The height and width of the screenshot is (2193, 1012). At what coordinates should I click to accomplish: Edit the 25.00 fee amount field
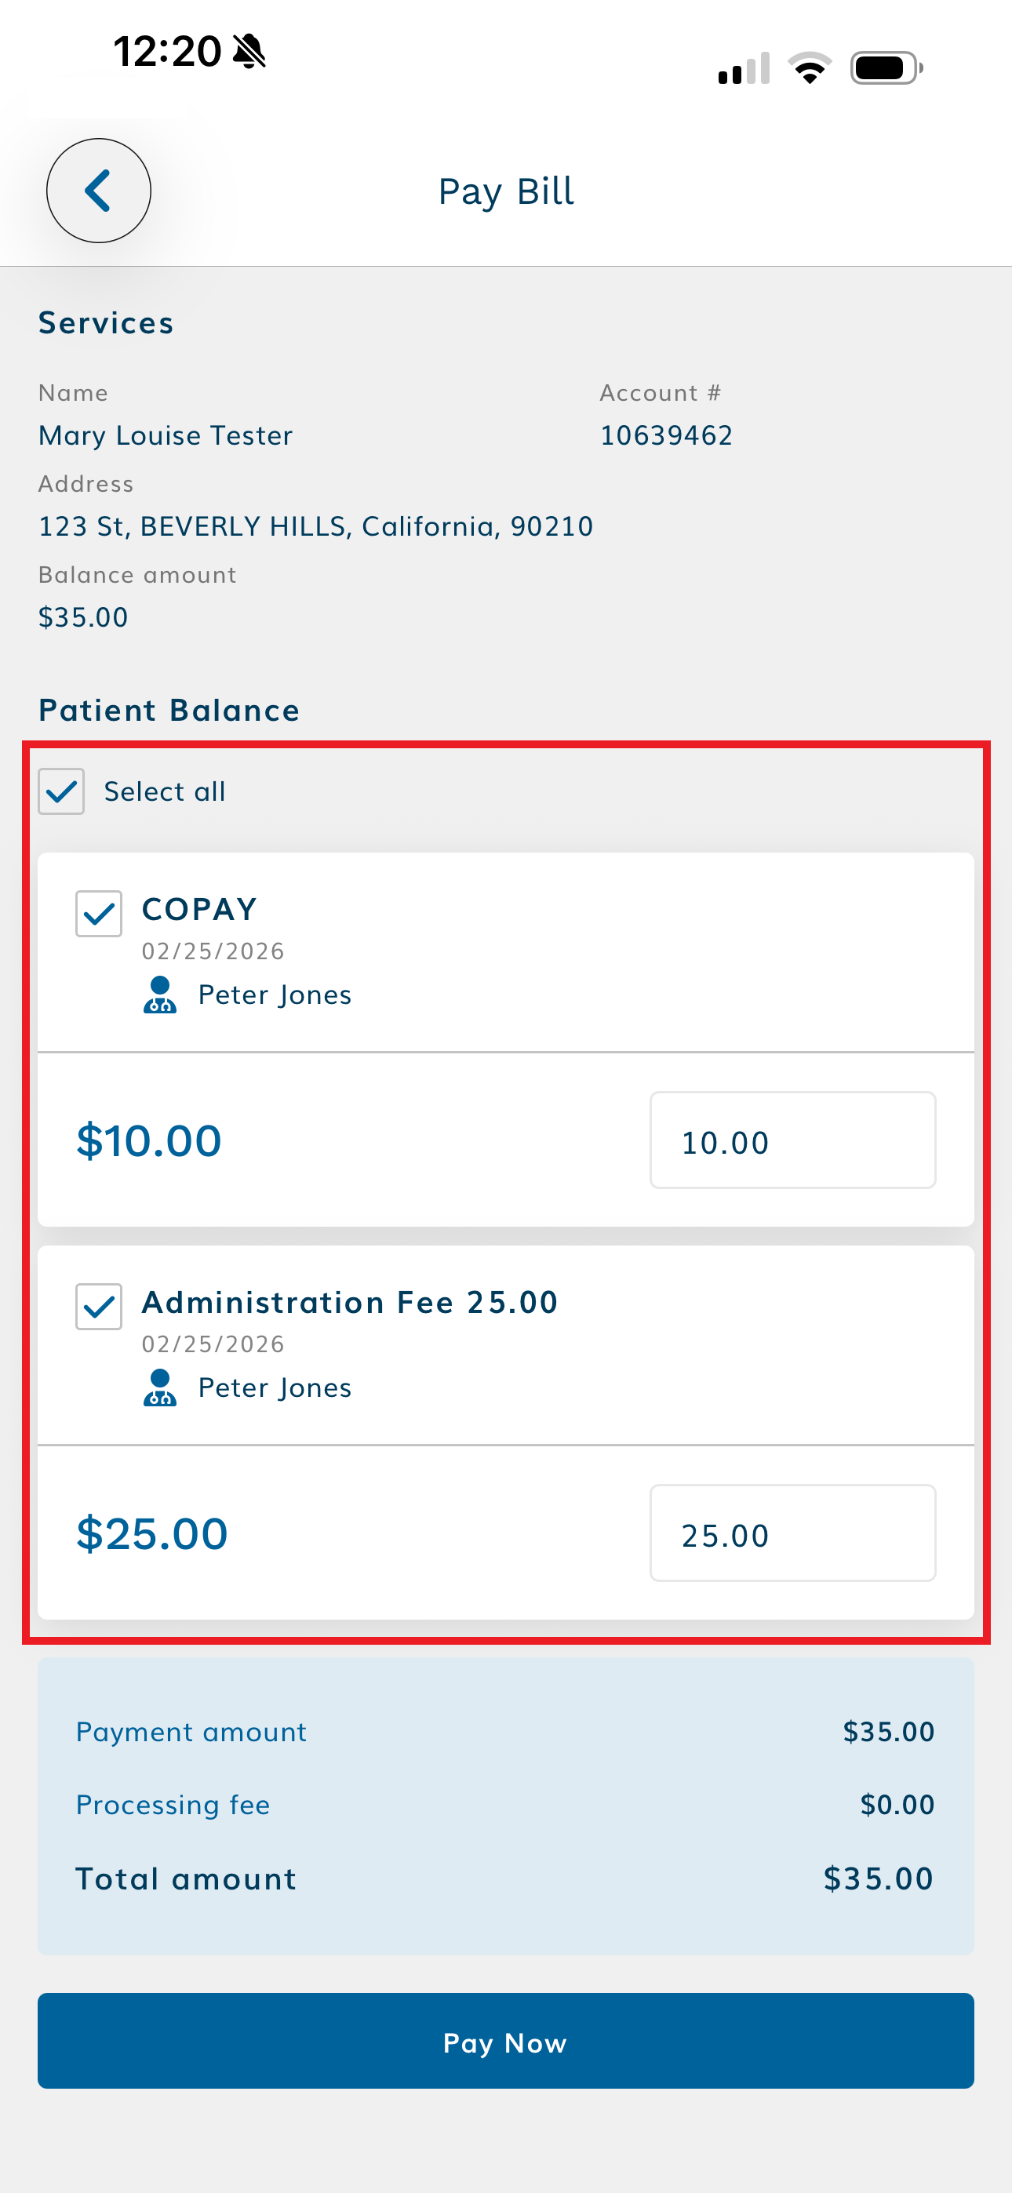coord(792,1534)
